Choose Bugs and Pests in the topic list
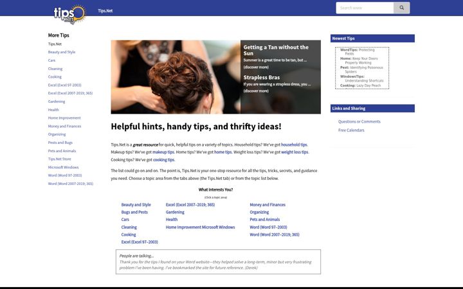This screenshot has width=463, height=289. tap(134, 212)
